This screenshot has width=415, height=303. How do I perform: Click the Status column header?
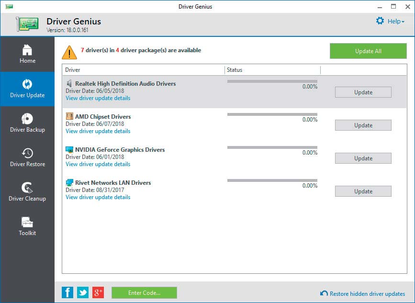(x=273, y=70)
